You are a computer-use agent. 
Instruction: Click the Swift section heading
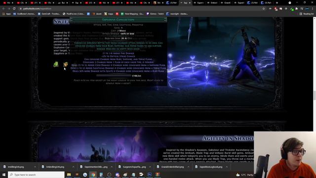(x=61, y=21)
